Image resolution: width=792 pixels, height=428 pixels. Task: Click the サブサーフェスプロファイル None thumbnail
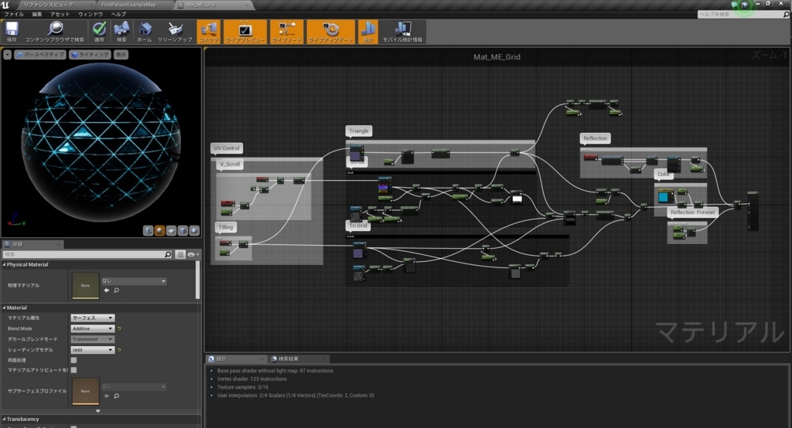click(x=85, y=391)
